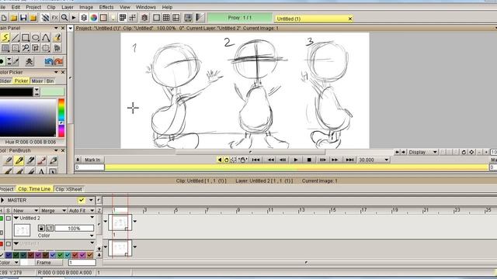The width and height of the screenshot is (497, 279).
Task: Toggle the MASTER yellow checkmark
Action: (82, 200)
